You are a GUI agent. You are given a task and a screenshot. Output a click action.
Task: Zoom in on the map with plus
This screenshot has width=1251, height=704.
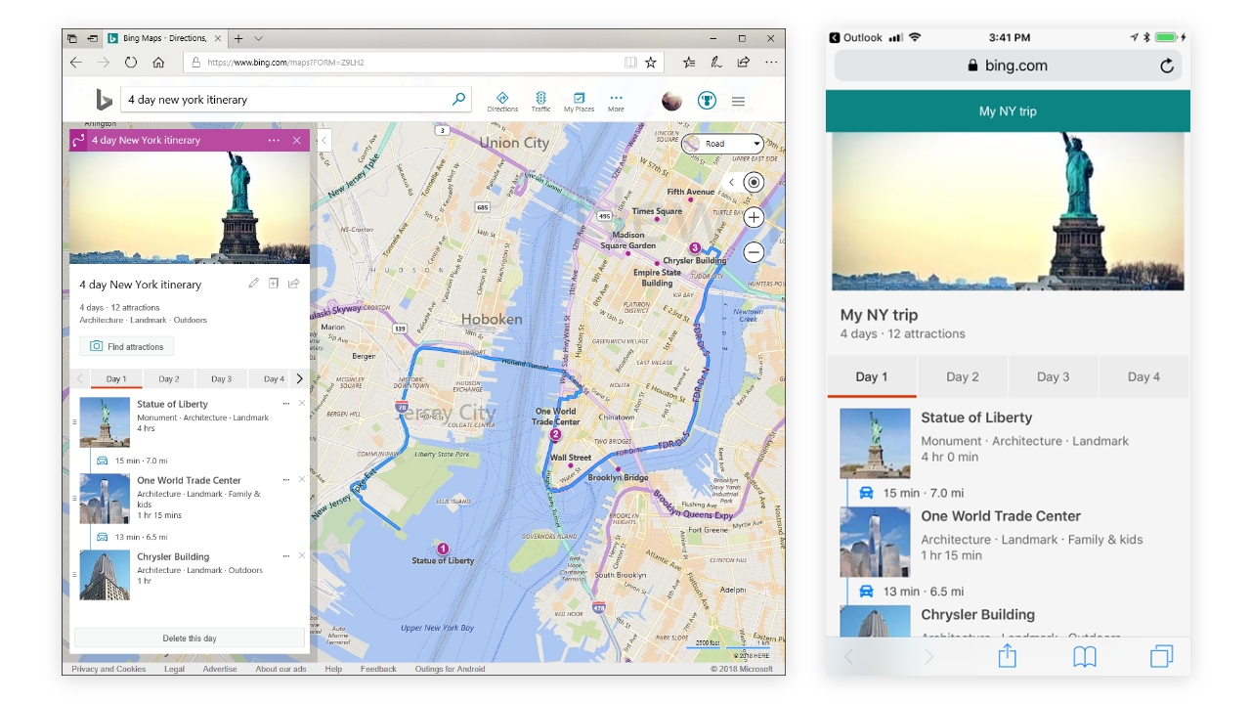(x=753, y=217)
